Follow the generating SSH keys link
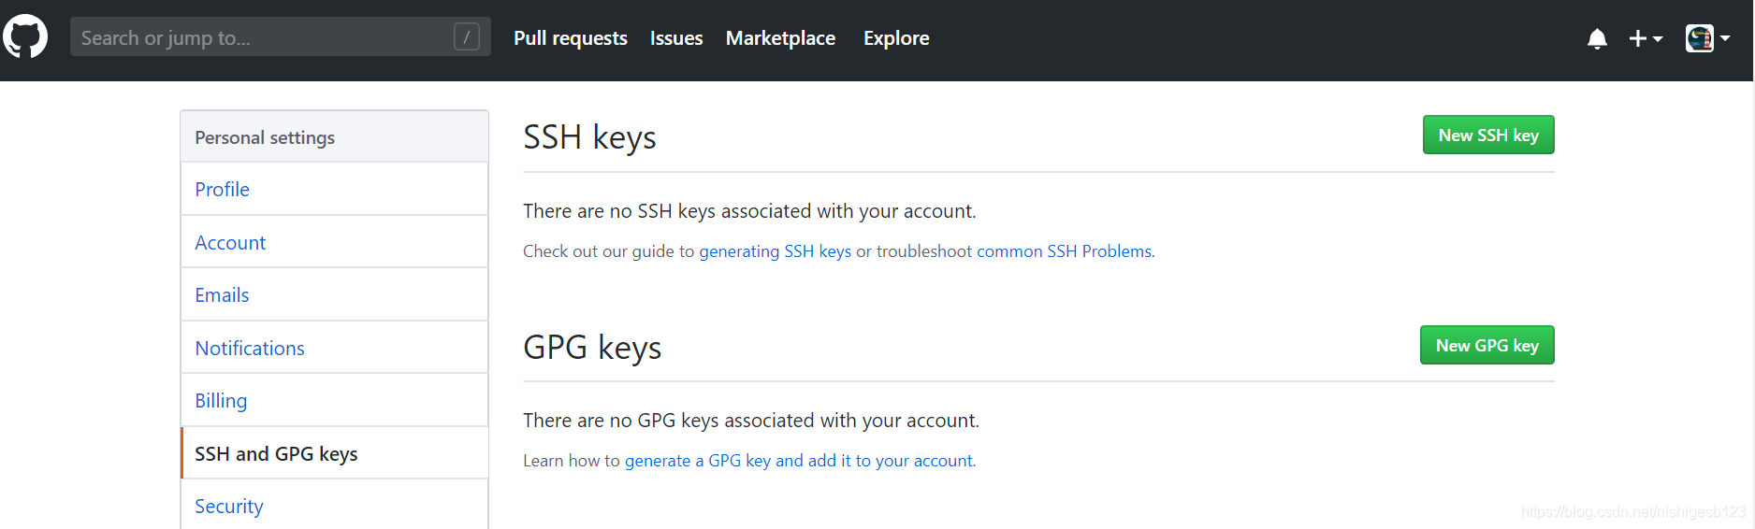1755x529 pixels. [x=775, y=251]
